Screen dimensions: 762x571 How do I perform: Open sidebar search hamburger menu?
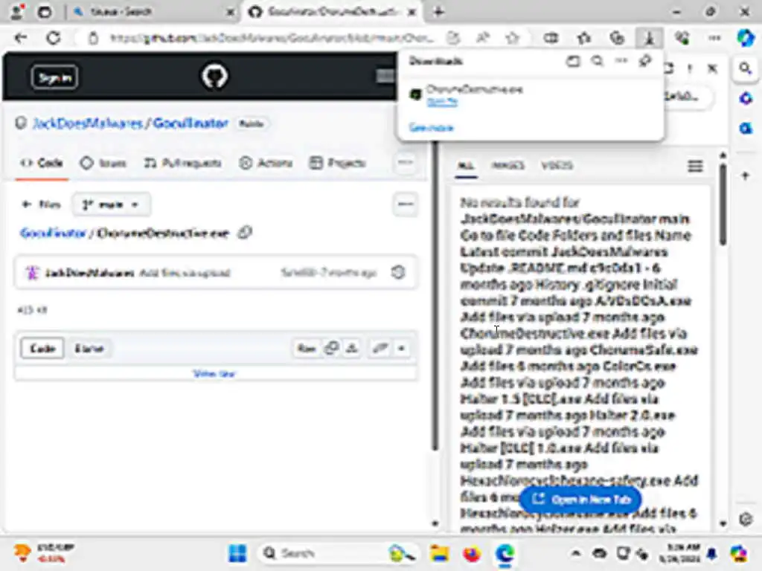[695, 166]
